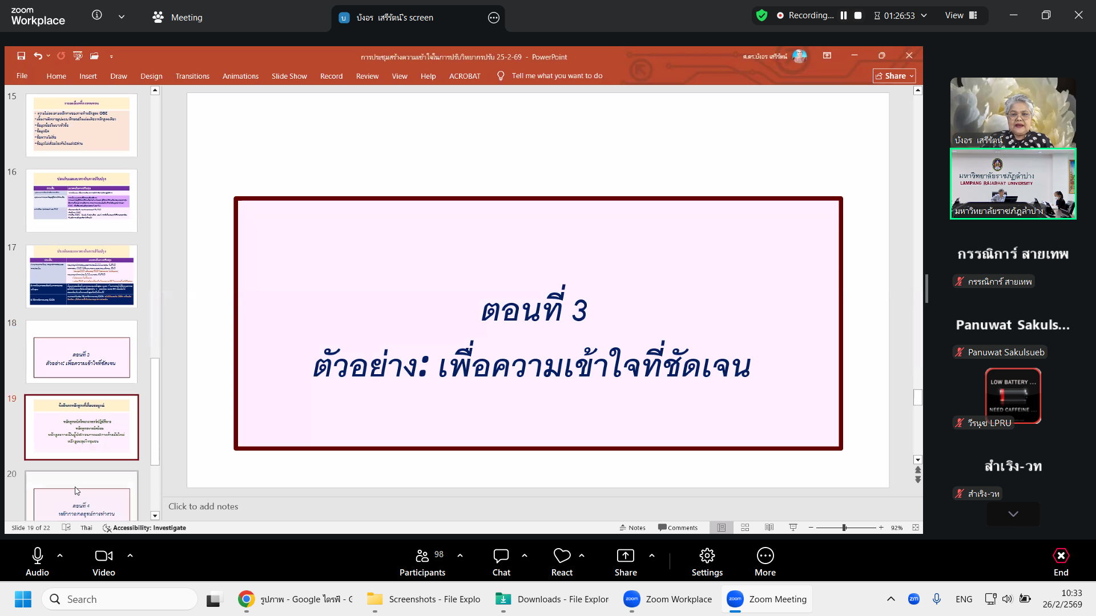
Task: Open meeting info icon
Action: point(97,15)
